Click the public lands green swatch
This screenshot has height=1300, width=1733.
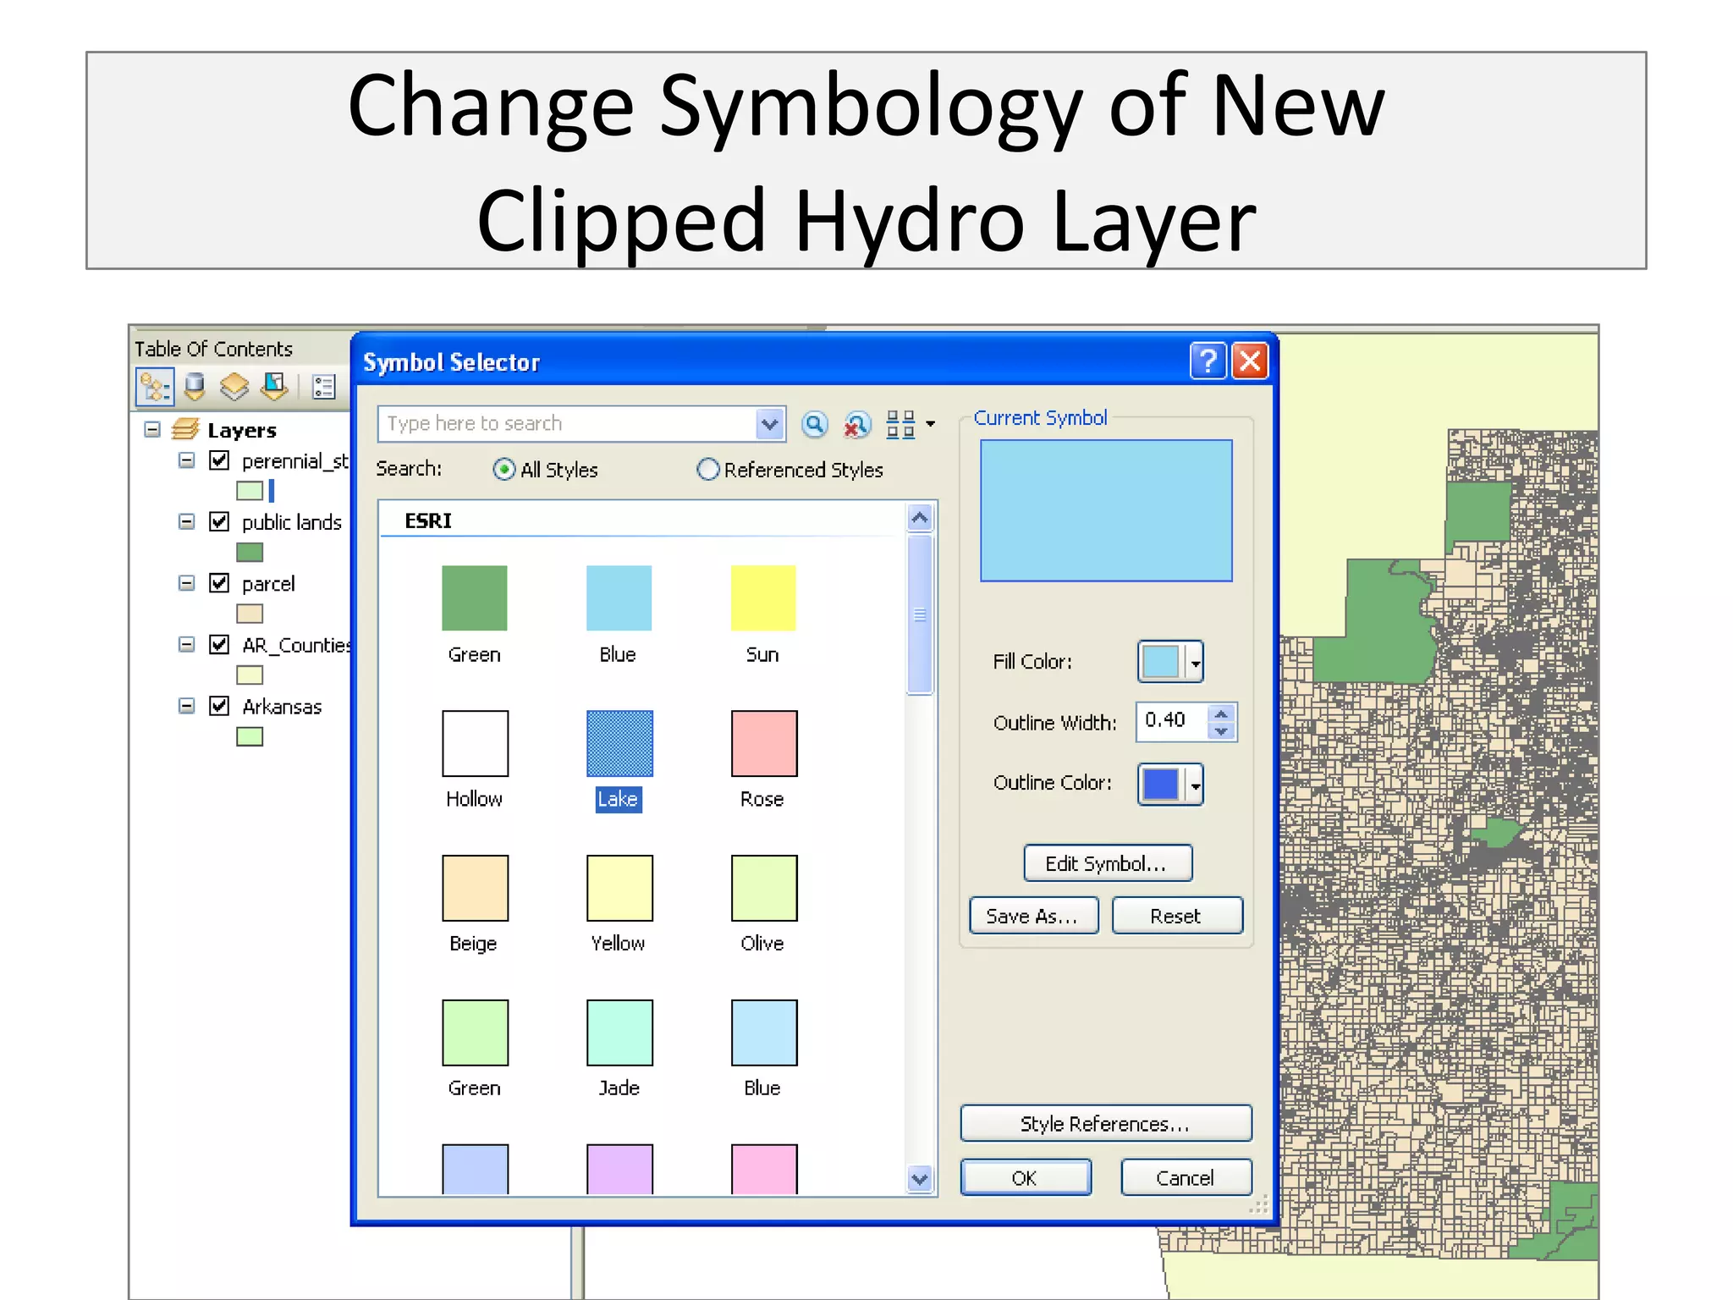(250, 552)
